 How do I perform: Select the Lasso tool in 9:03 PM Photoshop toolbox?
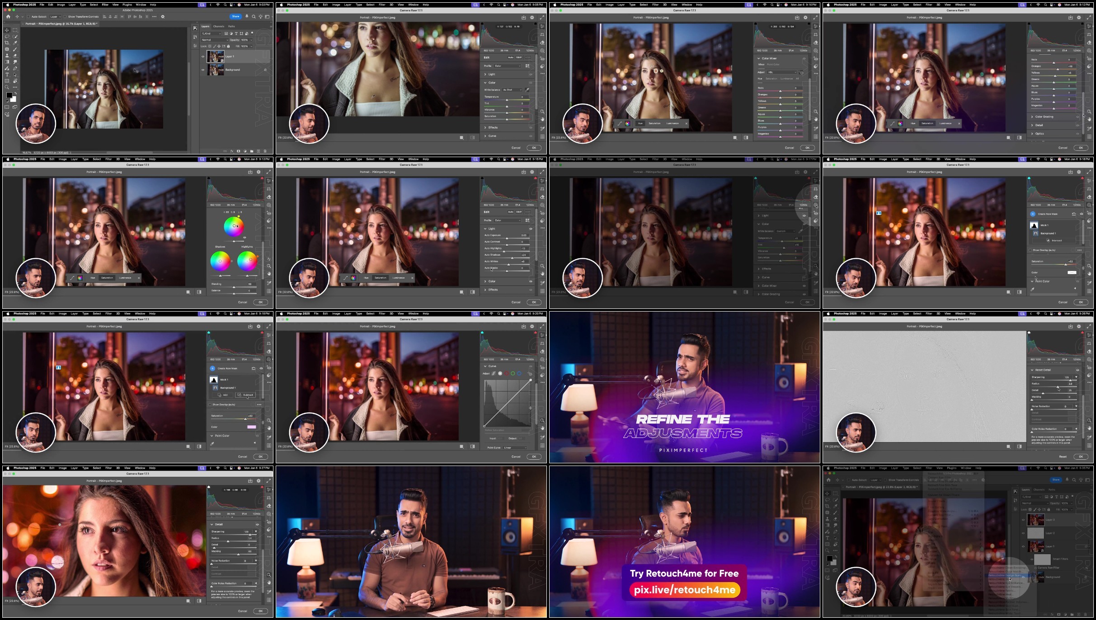pos(7,37)
